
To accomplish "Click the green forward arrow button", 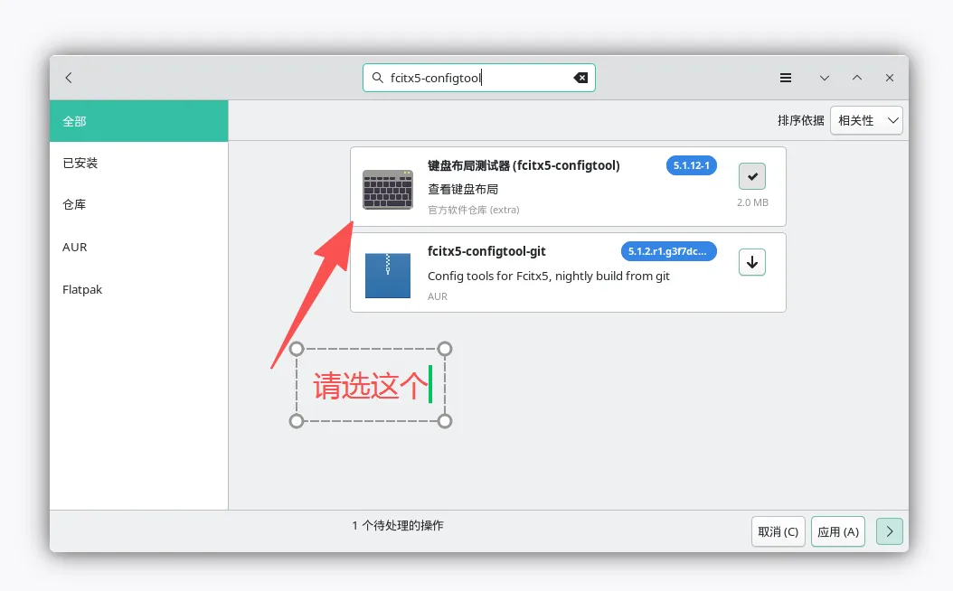I will [x=889, y=531].
